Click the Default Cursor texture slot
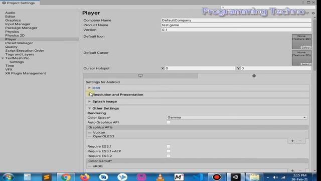The image size is (321, 181). click(302, 58)
